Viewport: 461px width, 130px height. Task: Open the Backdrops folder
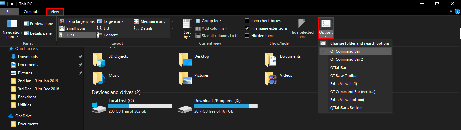[27, 97]
